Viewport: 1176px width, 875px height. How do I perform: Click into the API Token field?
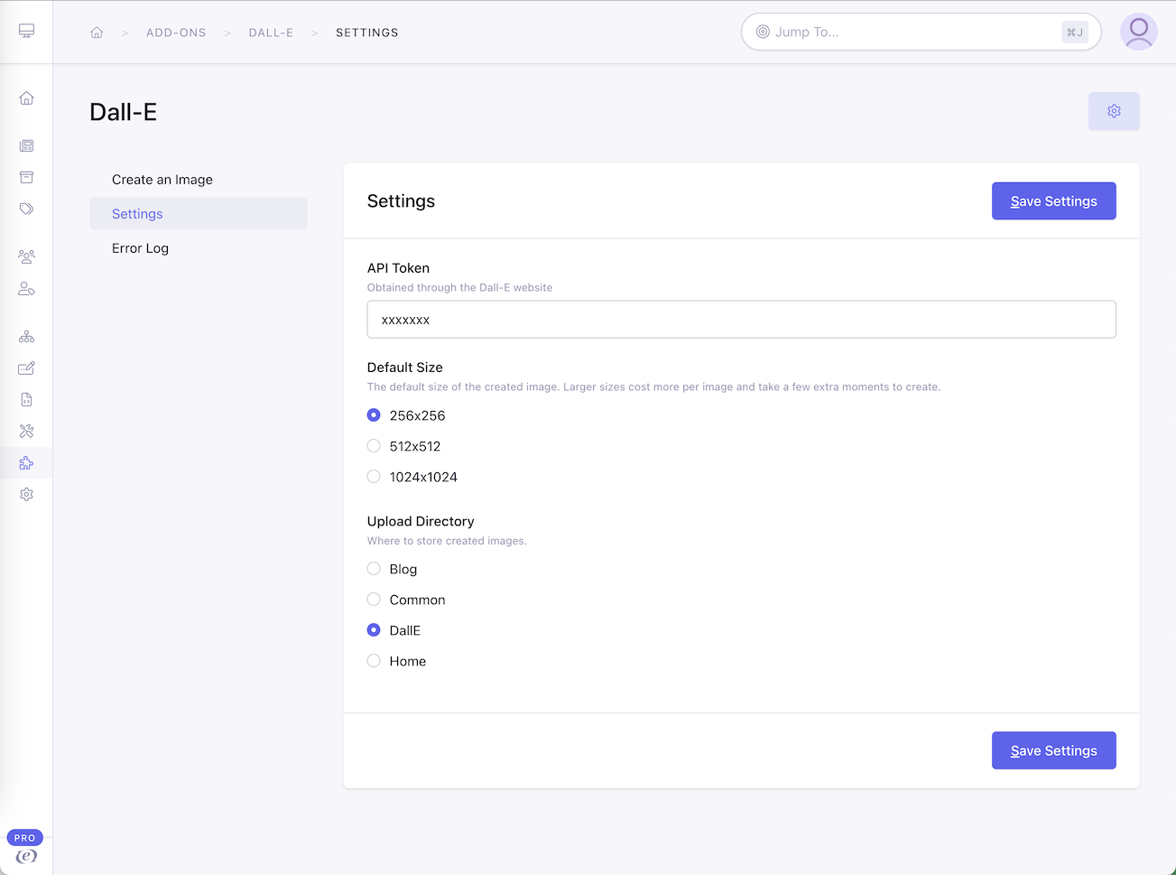pyautogui.click(x=742, y=320)
